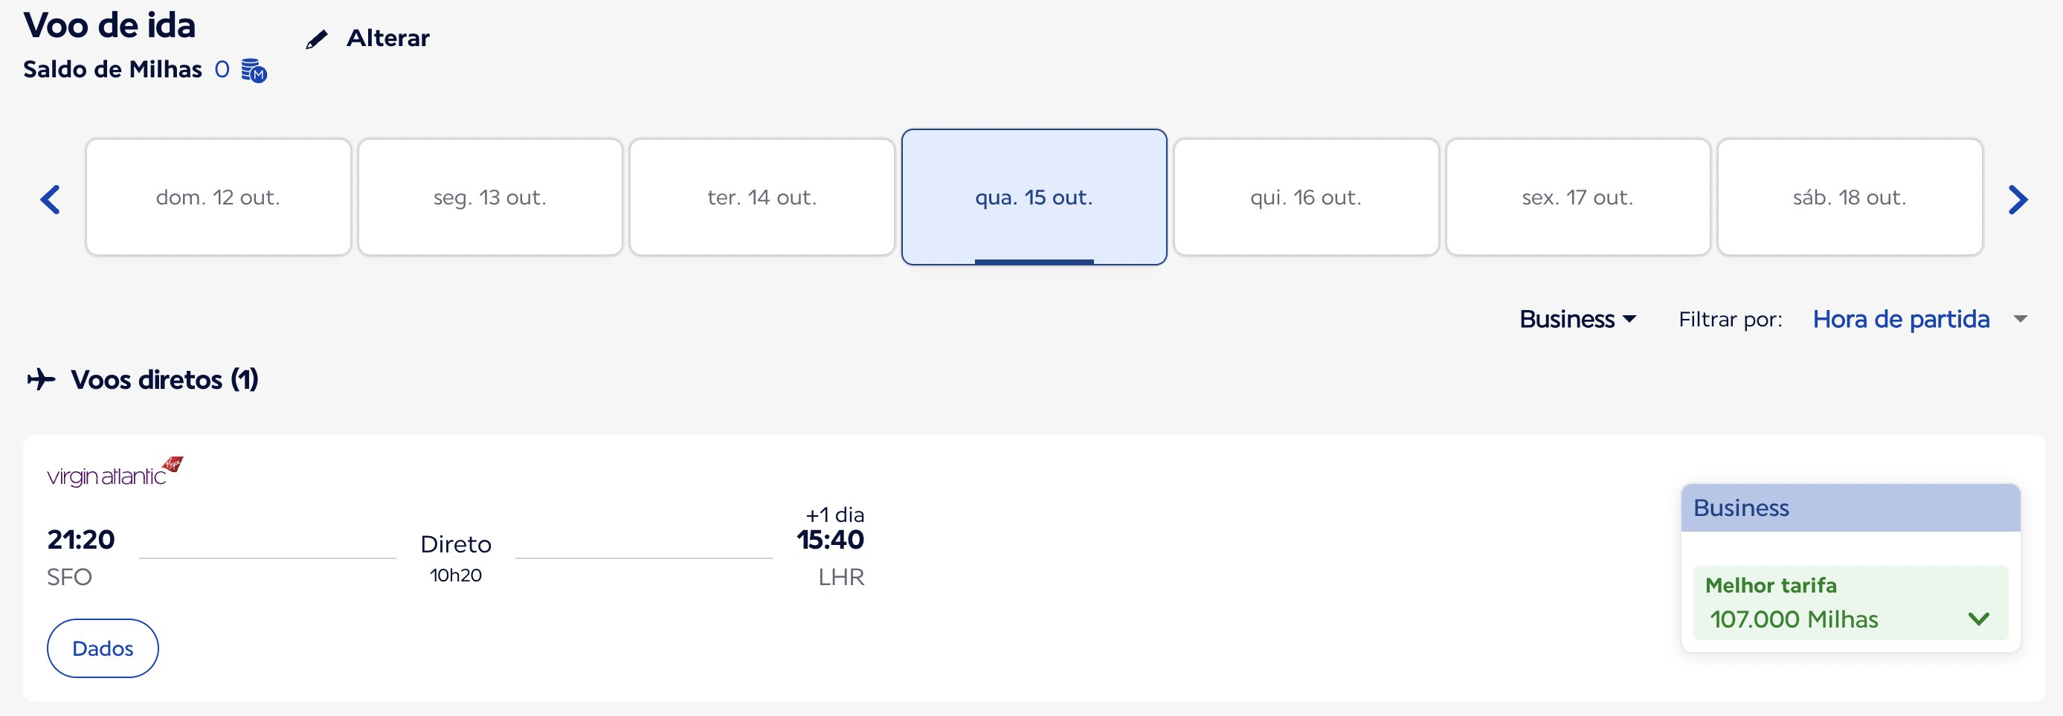Click the pencil edit icon beside Alterar
This screenshot has width=2063, height=716.
pos(317,39)
